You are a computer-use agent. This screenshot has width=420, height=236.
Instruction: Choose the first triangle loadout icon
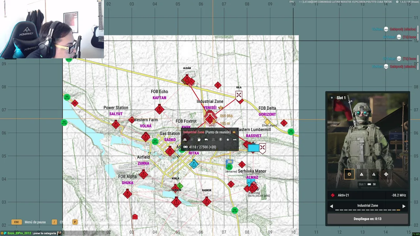(x=361, y=174)
